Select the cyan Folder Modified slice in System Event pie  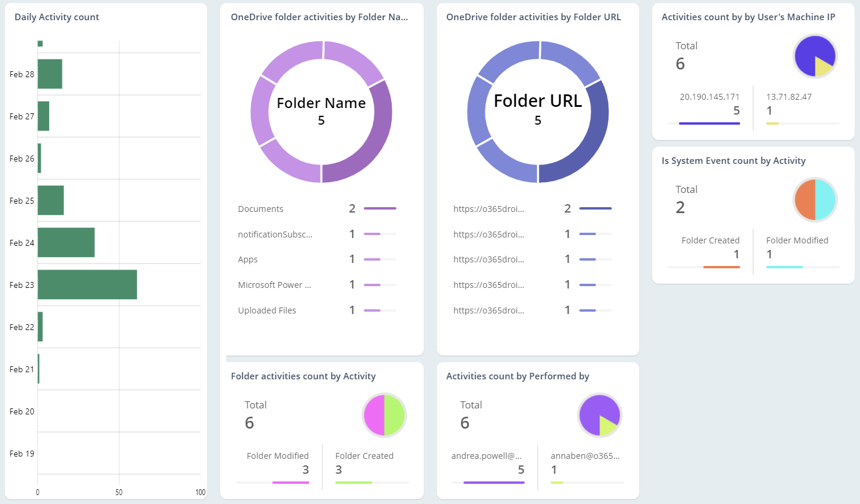click(825, 198)
